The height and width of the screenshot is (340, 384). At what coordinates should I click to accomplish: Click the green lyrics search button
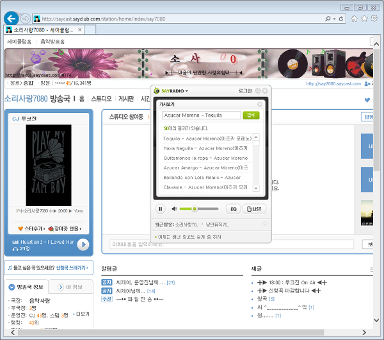pos(251,115)
